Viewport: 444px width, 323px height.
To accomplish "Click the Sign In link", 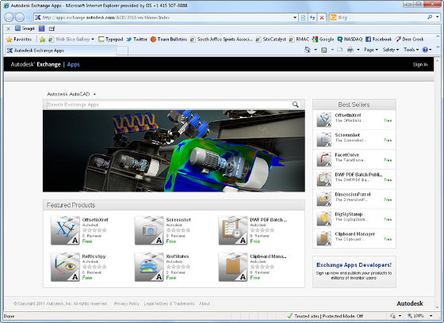I will (x=420, y=64).
